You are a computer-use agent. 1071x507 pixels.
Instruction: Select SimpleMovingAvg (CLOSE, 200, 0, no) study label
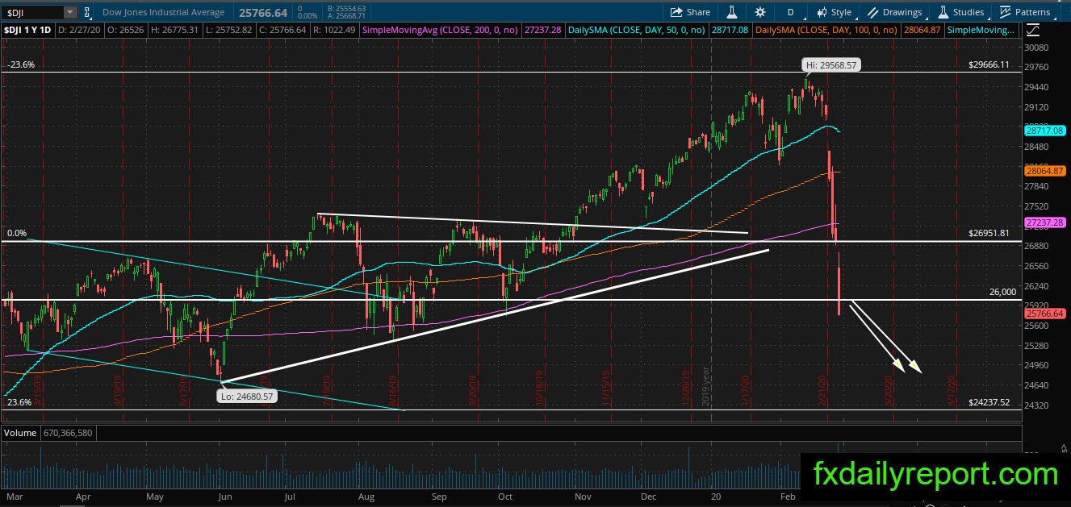point(441,30)
